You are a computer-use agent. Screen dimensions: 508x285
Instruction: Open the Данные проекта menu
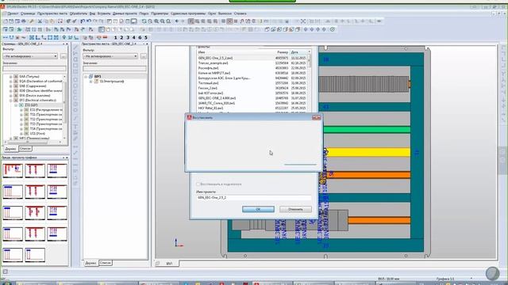tap(125, 13)
